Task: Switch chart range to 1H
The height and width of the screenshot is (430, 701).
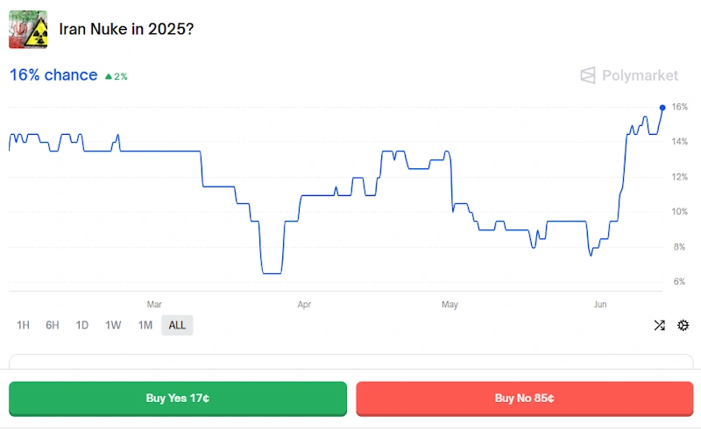Action: 24,326
